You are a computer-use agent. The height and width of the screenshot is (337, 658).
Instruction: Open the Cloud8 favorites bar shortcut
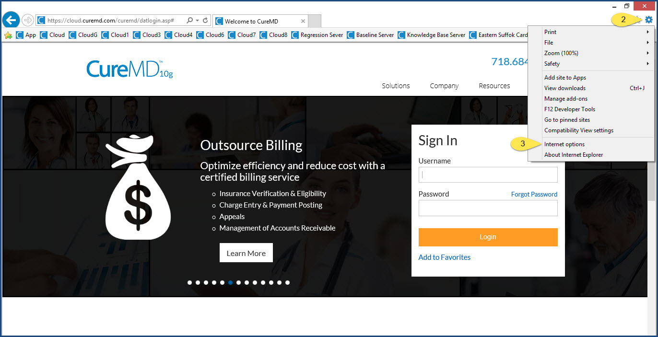point(273,35)
